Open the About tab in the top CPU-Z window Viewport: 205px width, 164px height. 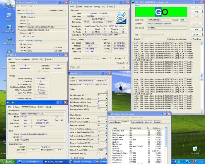click(x=111, y=7)
